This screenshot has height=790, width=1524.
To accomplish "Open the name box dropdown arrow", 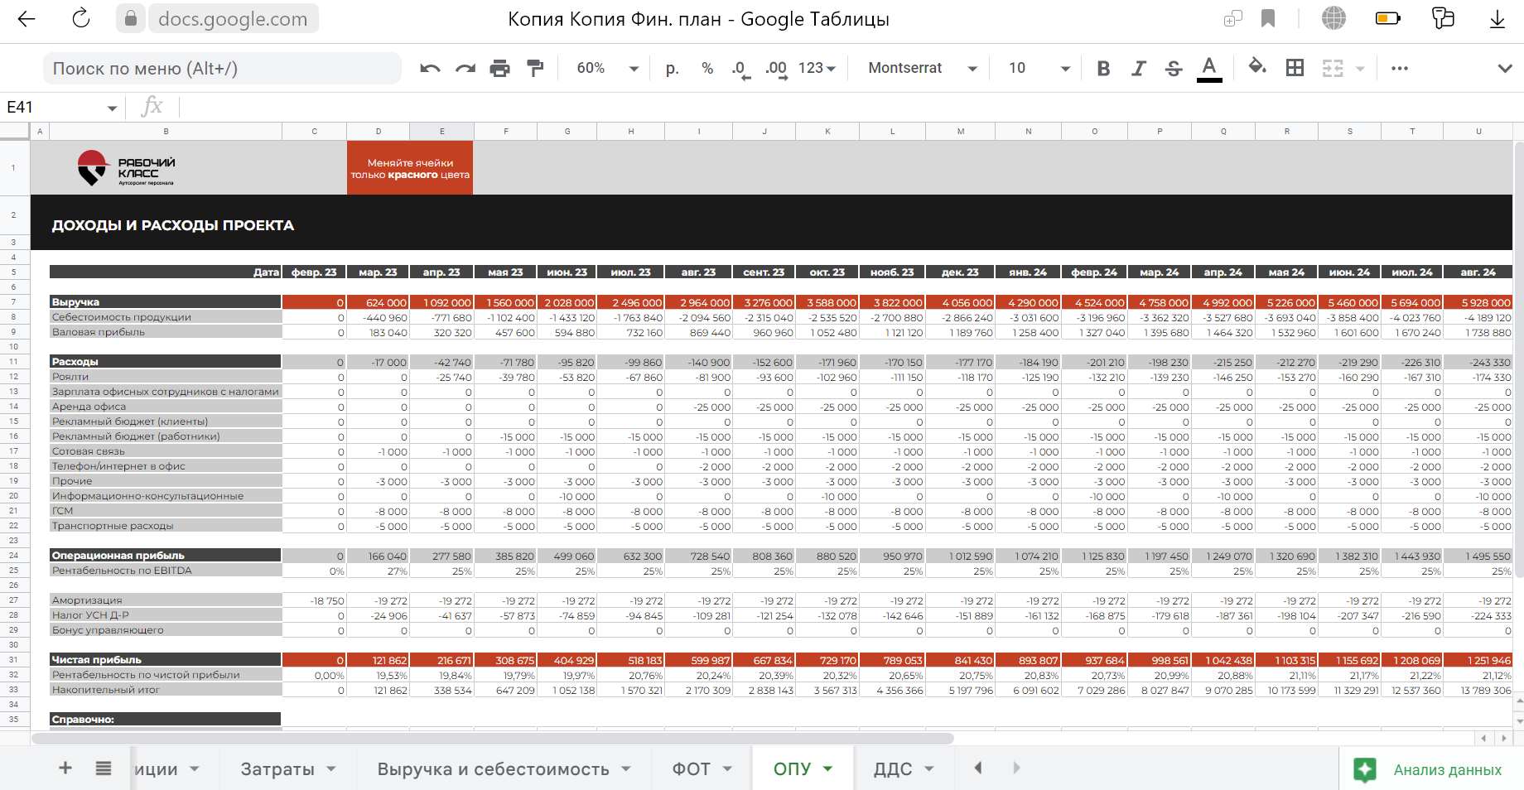I will (112, 108).
